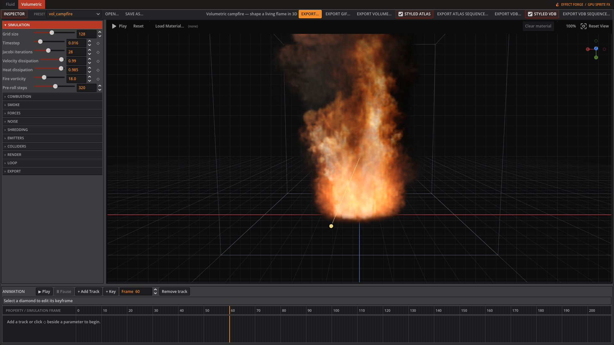Image resolution: width=614 pixels, height=345 pixels.
Task: Click the Export VDB... button
Action: tap(508, 14)
